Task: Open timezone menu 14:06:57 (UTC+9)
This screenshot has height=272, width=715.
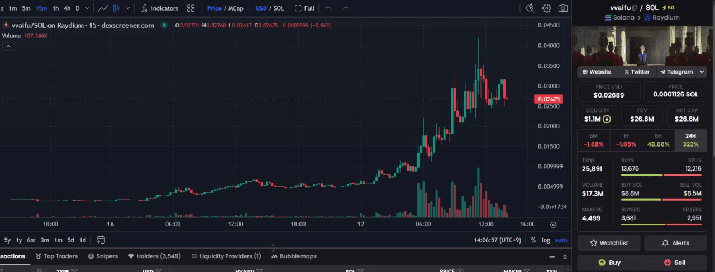Action: tap(498, 240)
